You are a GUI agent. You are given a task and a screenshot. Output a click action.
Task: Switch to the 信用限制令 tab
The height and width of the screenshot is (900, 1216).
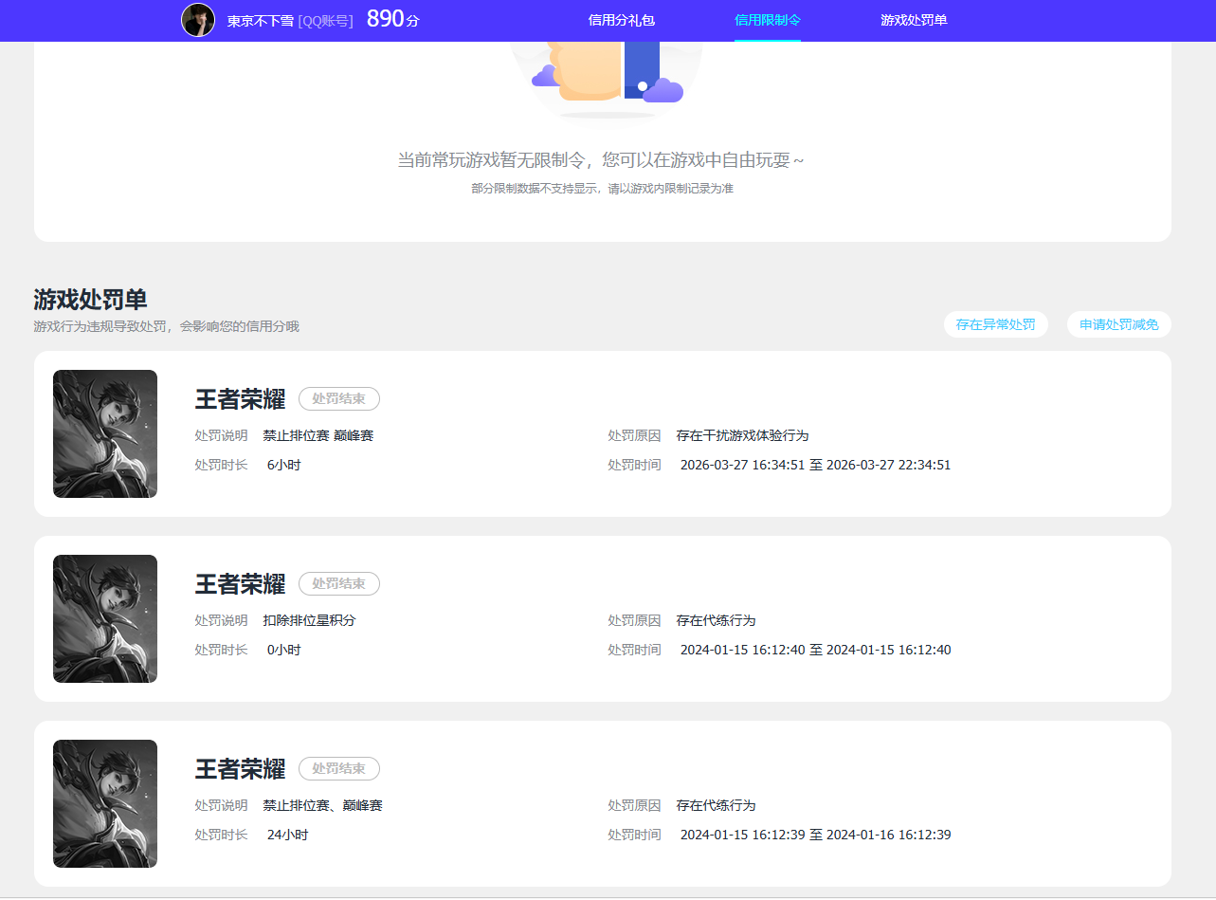pos(768,20)
